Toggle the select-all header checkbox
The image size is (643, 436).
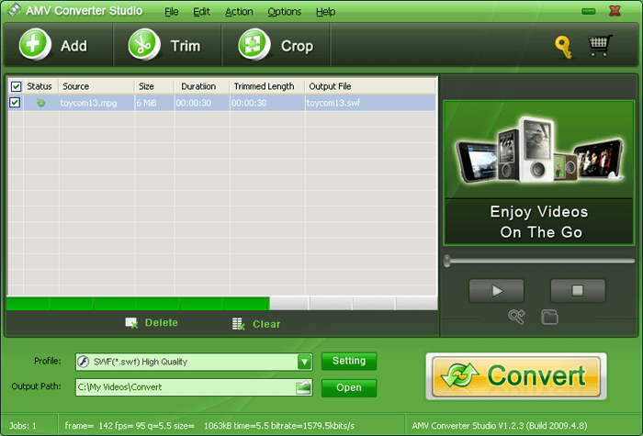16,86
